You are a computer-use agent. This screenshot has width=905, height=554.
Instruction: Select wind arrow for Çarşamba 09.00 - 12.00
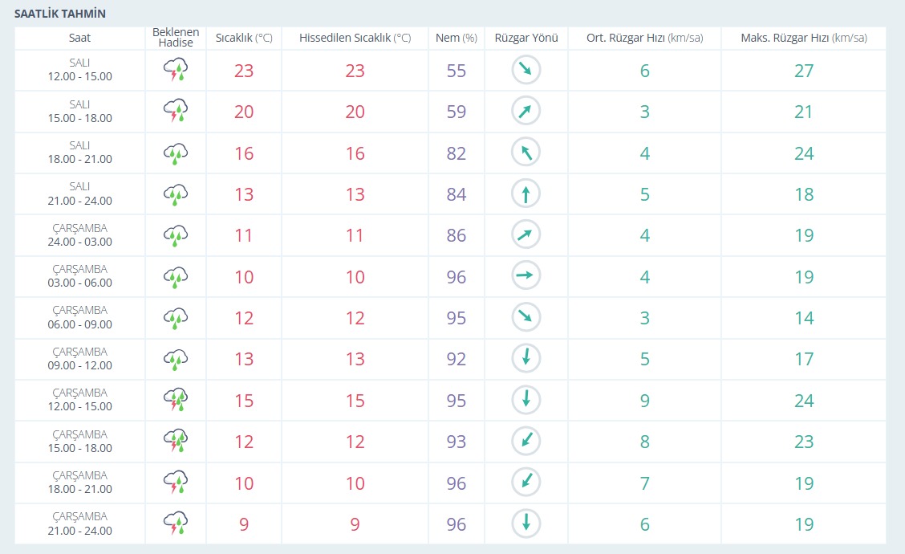(526, 360)
